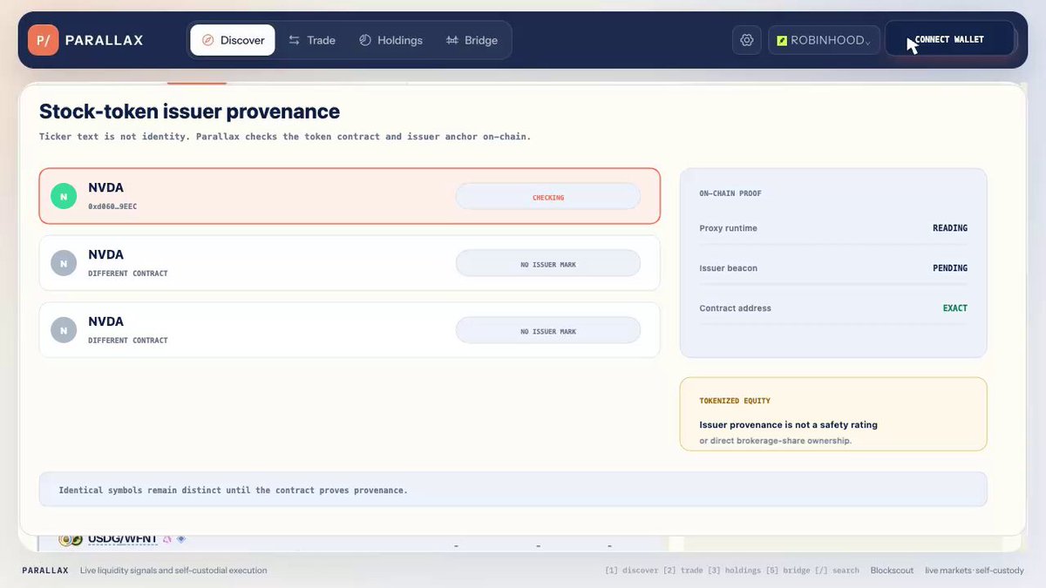The image size is (1046, 588).
Task: Click the CHECKING status pill on NVDA
Action: click(x=548, y=197)
